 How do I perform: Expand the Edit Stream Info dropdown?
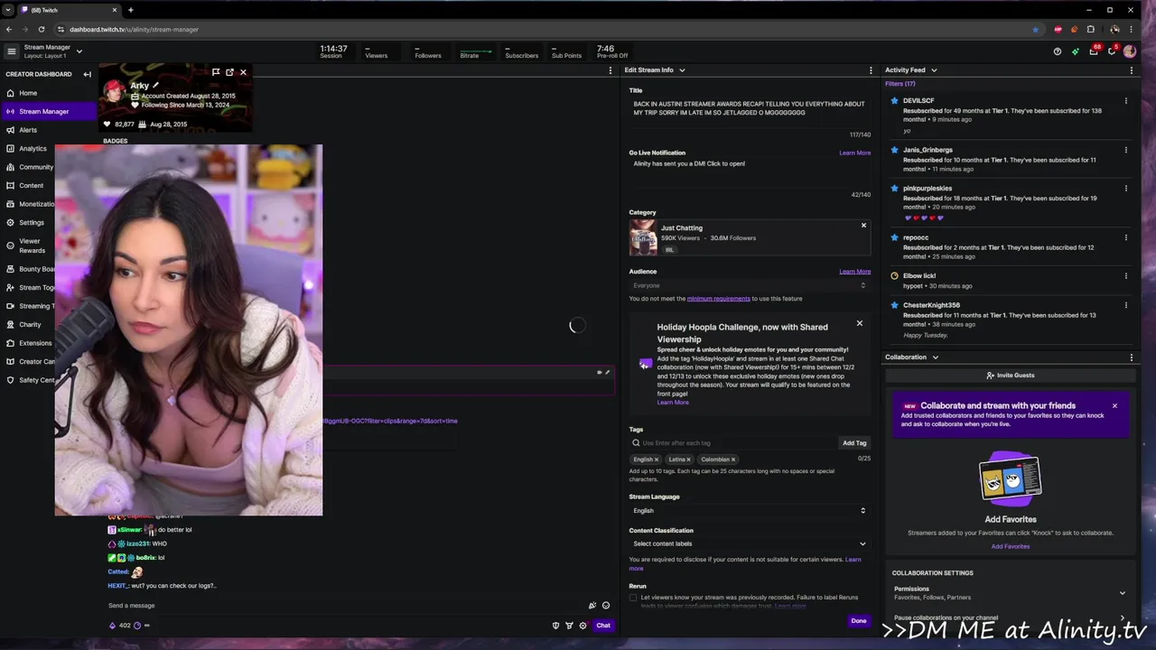(682, 70)
